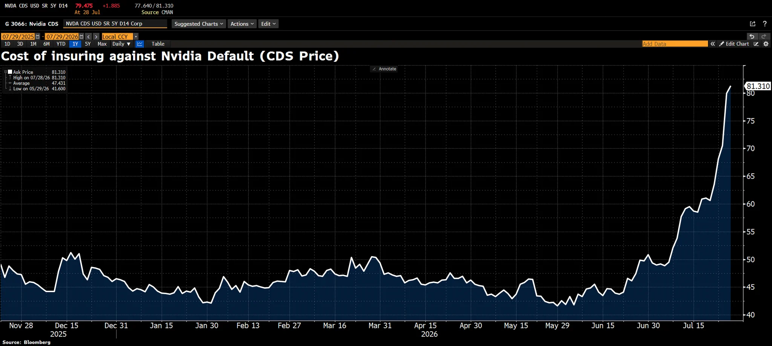Select the Max time range
This screenshot has height=346, width=772.
click(x=102, y=44)
